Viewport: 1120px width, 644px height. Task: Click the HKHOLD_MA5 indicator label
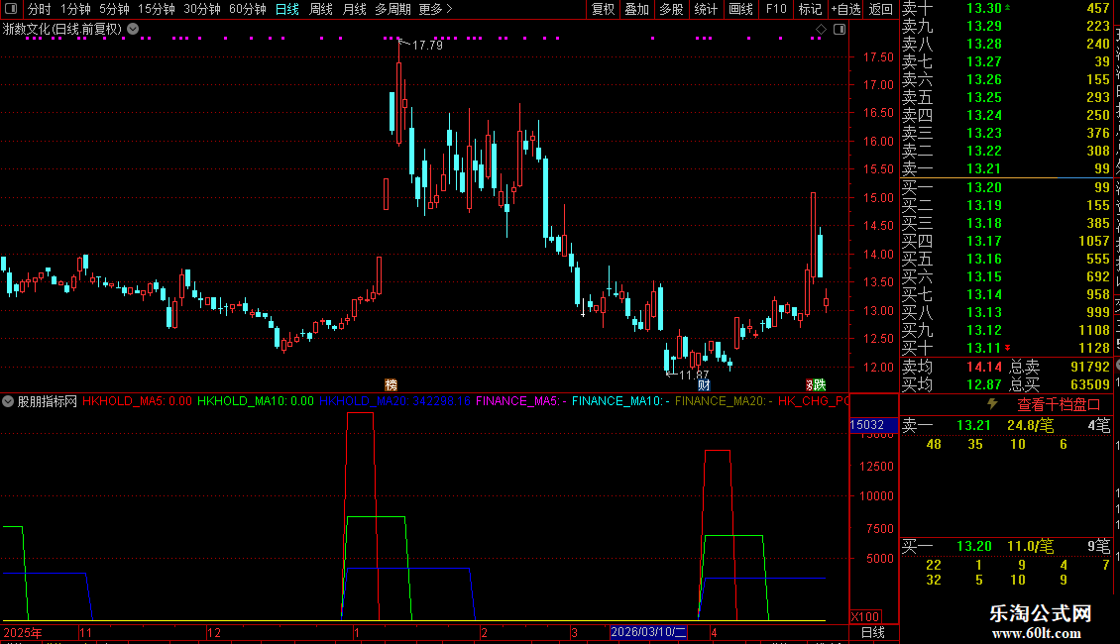pos(137,401)
